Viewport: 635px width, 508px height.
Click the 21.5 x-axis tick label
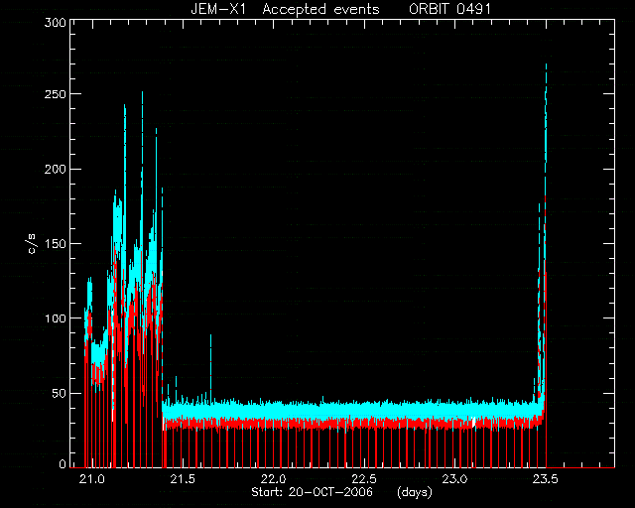pyautogui.click(x=183, y=479)
